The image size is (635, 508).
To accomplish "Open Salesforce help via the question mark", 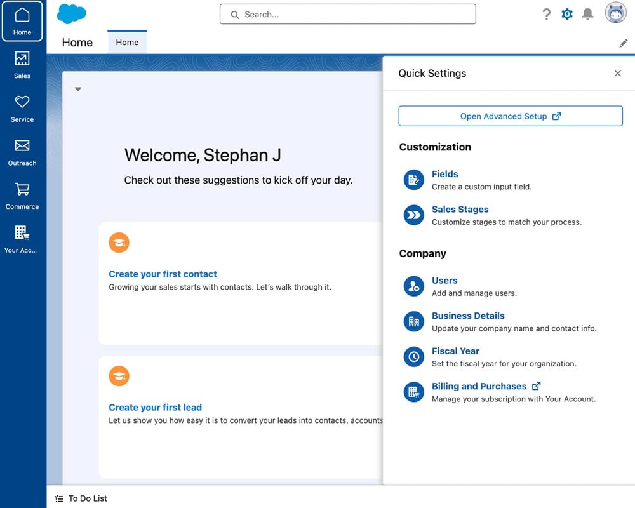I will (x=547, y=13).
